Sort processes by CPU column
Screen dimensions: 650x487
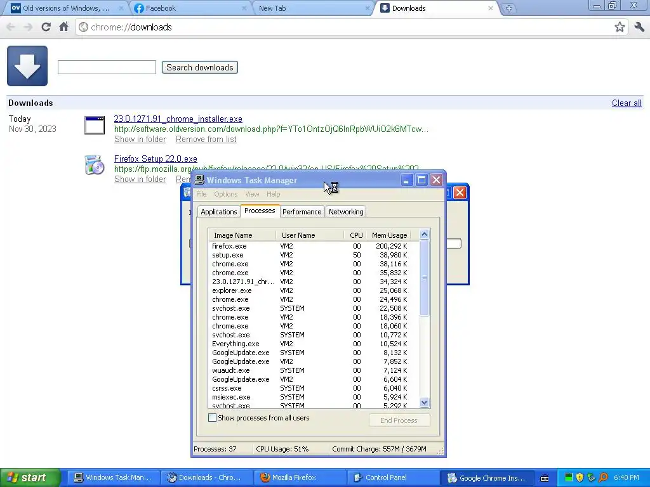[x=355, y=235]
